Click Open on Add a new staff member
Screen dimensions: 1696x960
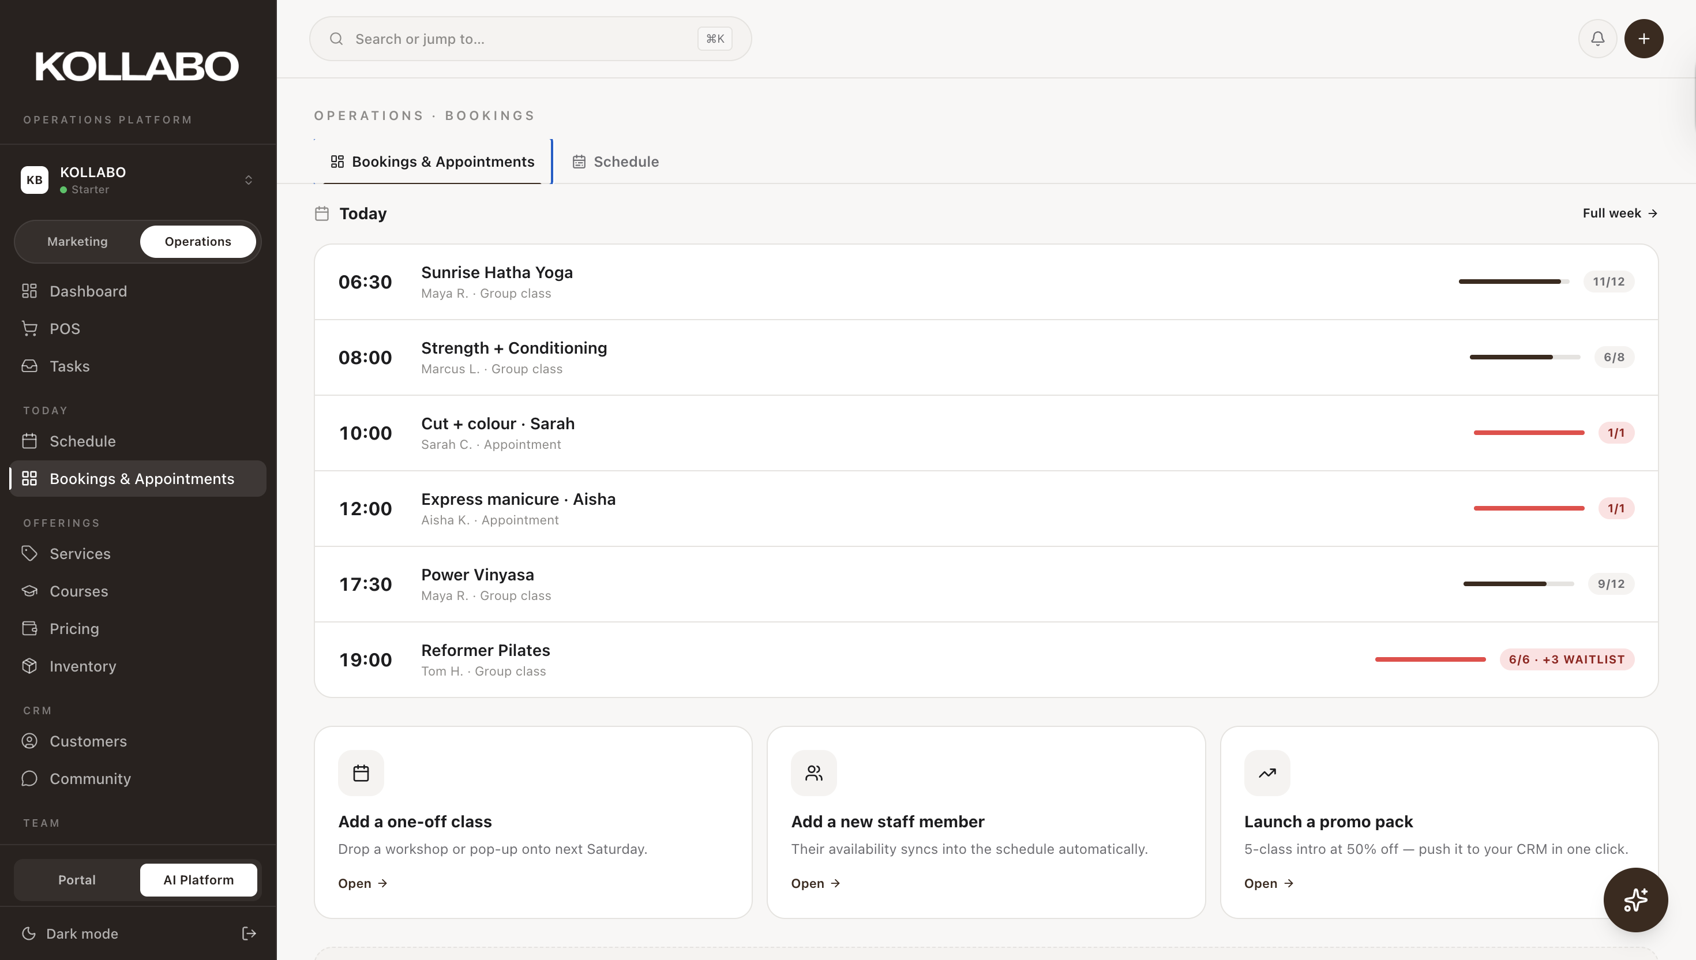815,883
